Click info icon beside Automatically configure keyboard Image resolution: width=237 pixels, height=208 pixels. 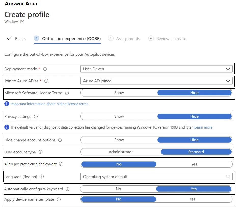click(x=67, y=189)
